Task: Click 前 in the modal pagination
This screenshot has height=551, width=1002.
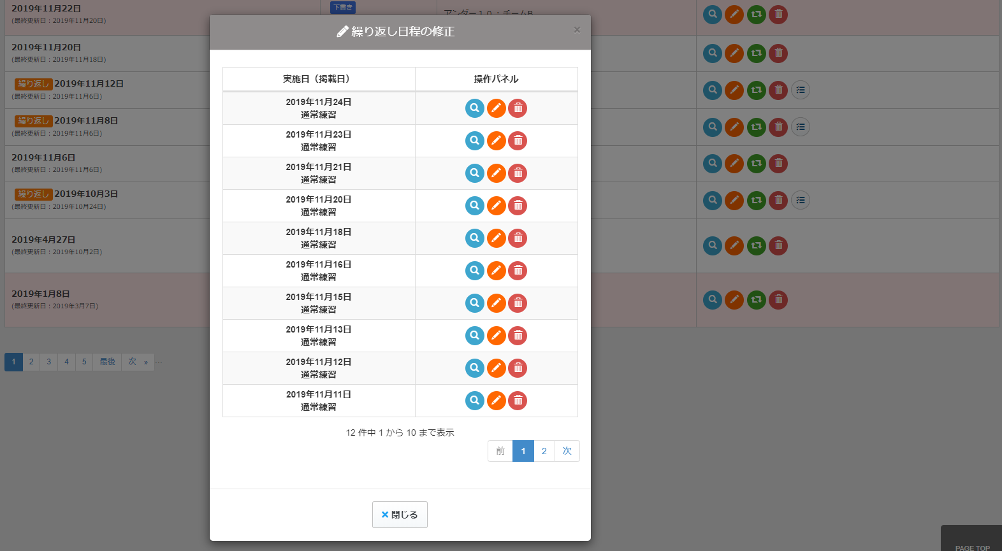Action: (x=500, y=451)
